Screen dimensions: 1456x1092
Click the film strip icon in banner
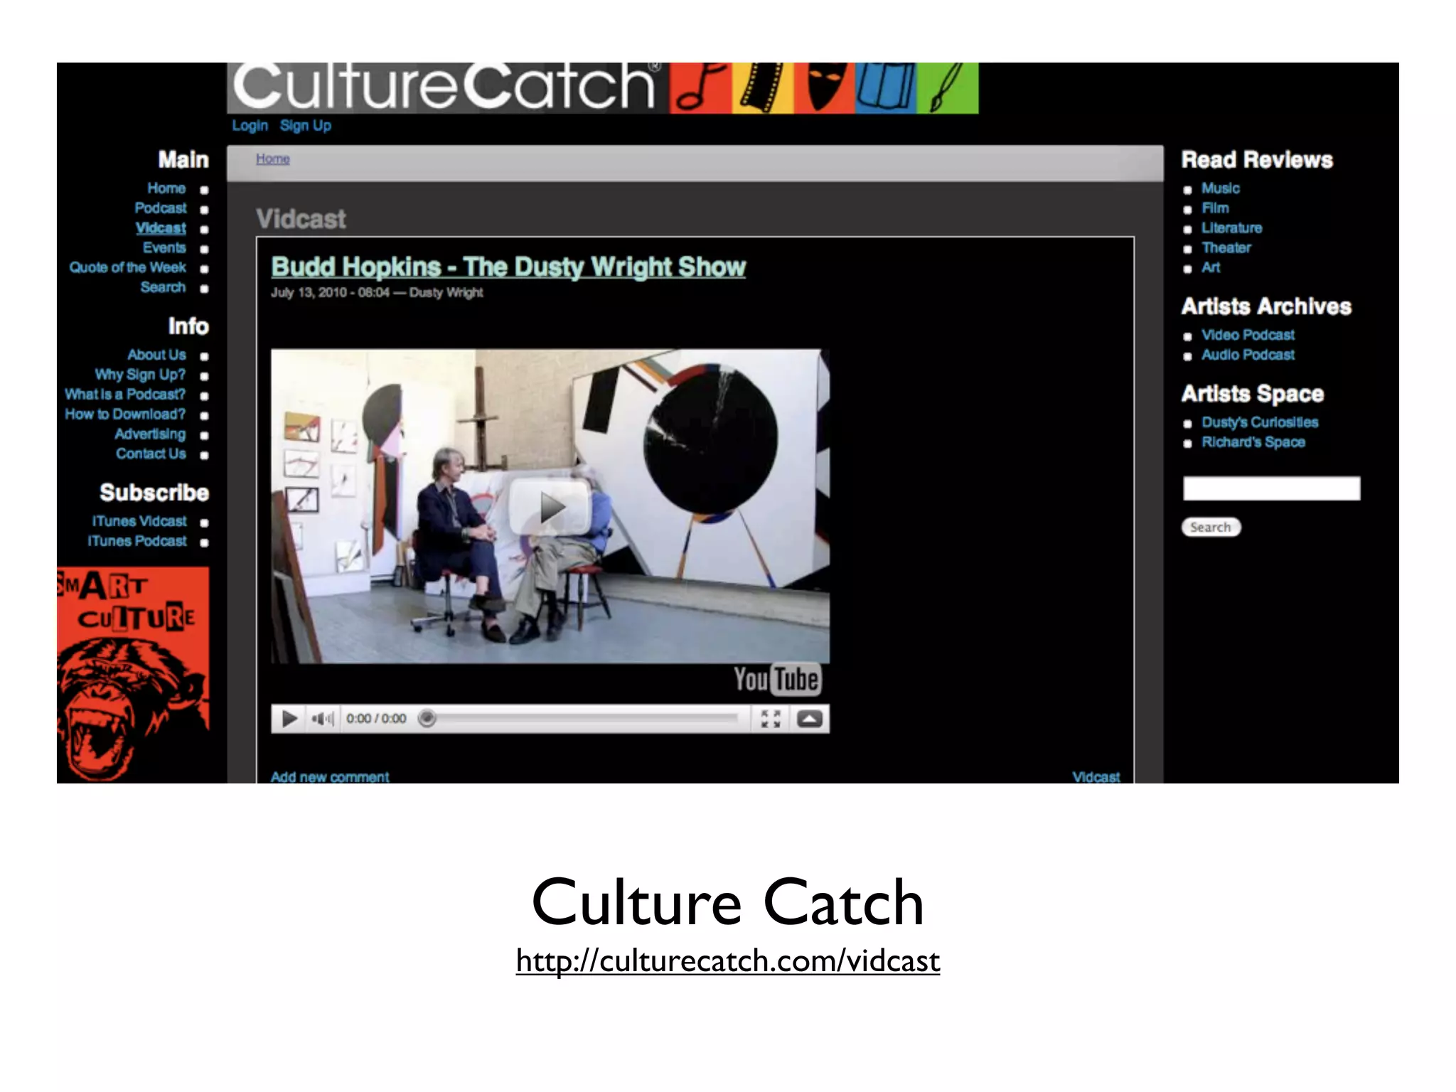(763, 87)
